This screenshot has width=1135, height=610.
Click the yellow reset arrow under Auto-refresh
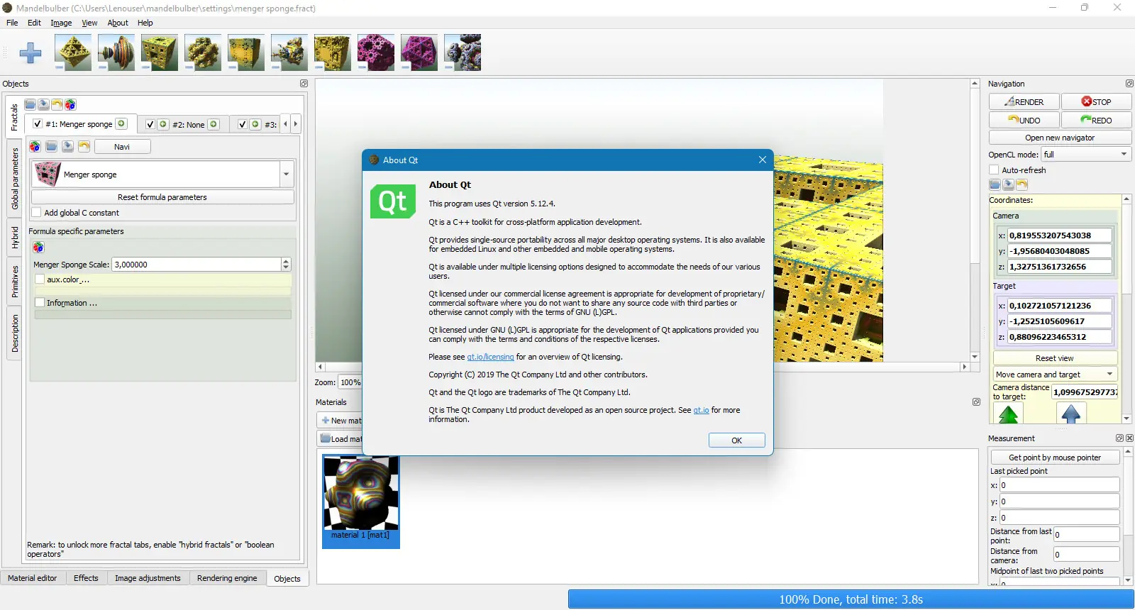1021,184
